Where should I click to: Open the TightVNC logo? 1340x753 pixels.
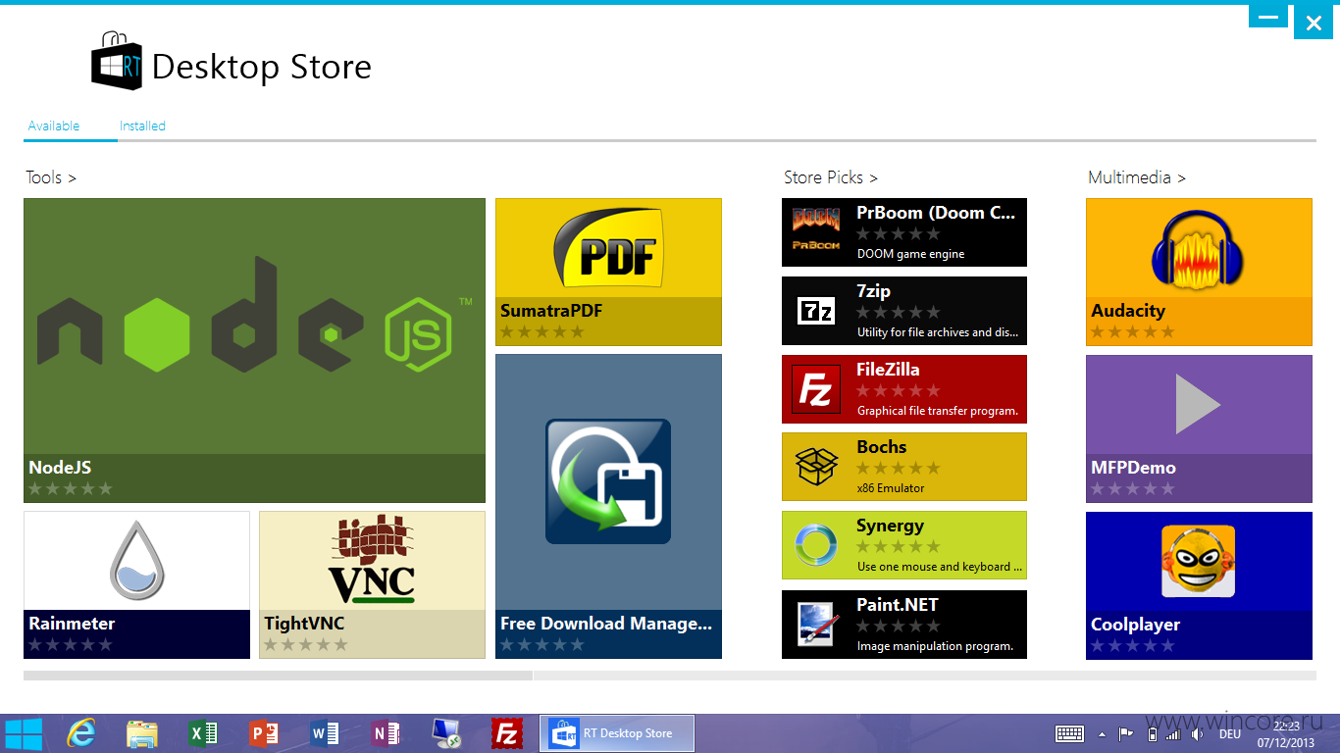point(372,559)
